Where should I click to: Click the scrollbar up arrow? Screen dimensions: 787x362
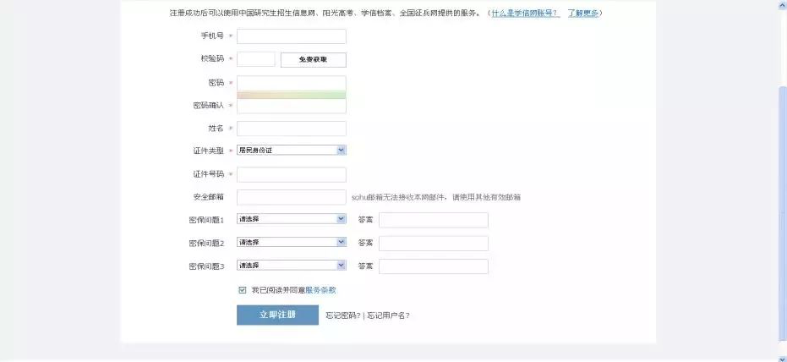pyautogui.click(x=783, y=3)
